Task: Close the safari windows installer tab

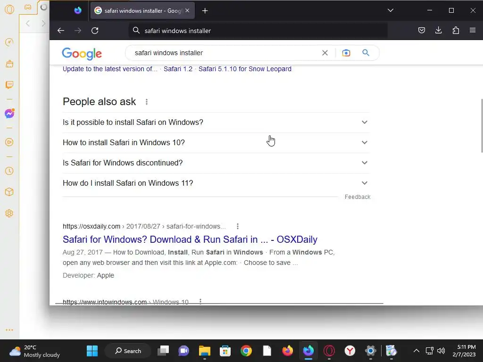Action: [x=187, y=10]
